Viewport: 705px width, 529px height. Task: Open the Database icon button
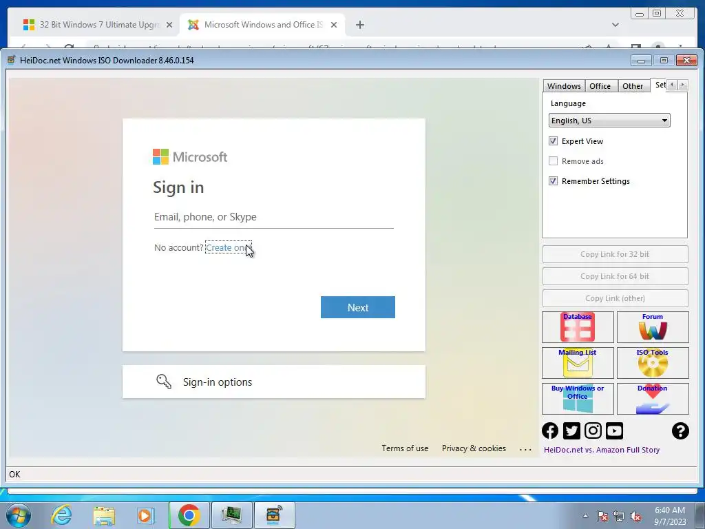click(x=578, y=327)
